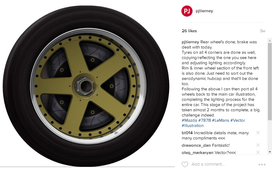The image size is (272, 174).
Task: Open the #787B hashtag
Action: coord(204,120)
